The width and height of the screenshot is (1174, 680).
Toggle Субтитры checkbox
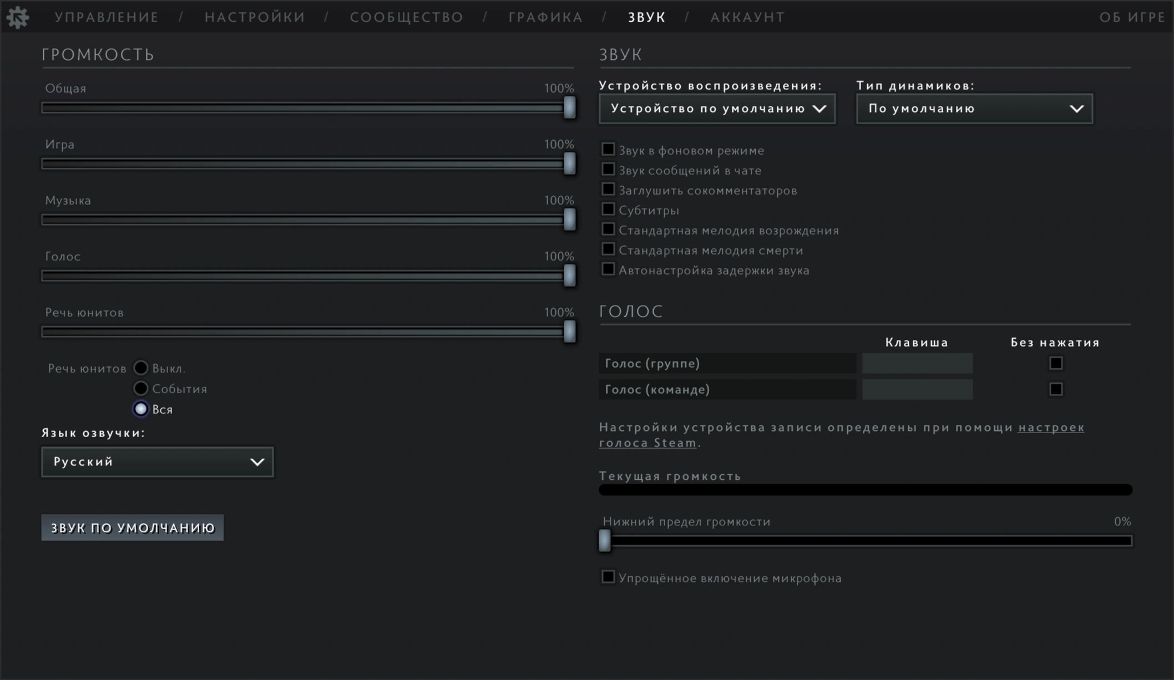coord(608,210)
